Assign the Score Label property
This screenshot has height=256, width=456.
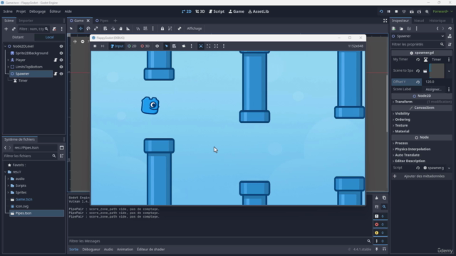433,90
